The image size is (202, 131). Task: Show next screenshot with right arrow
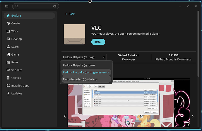(193, 116)
